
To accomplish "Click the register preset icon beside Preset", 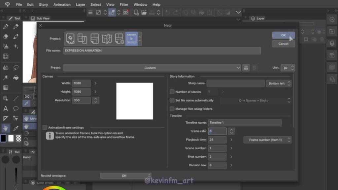I will [x=246, y=68].
